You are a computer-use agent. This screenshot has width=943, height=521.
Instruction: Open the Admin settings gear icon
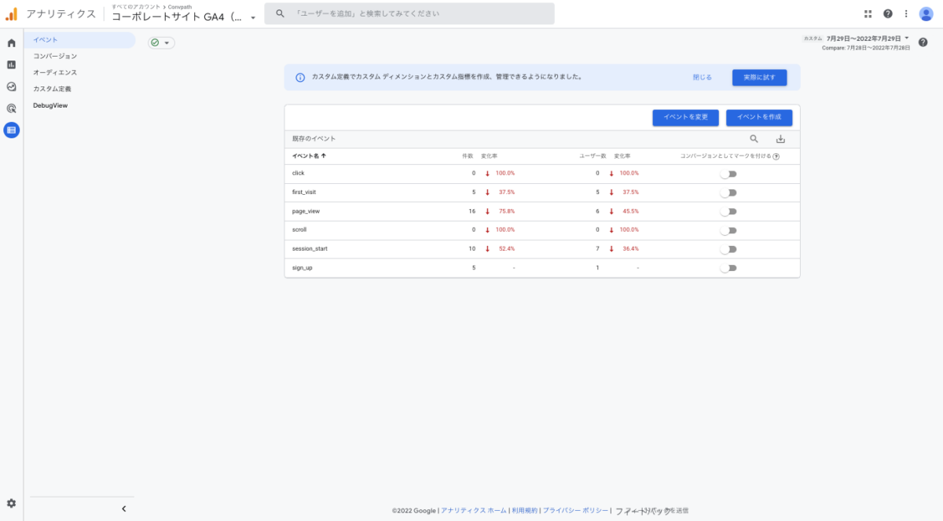(11, 503)
